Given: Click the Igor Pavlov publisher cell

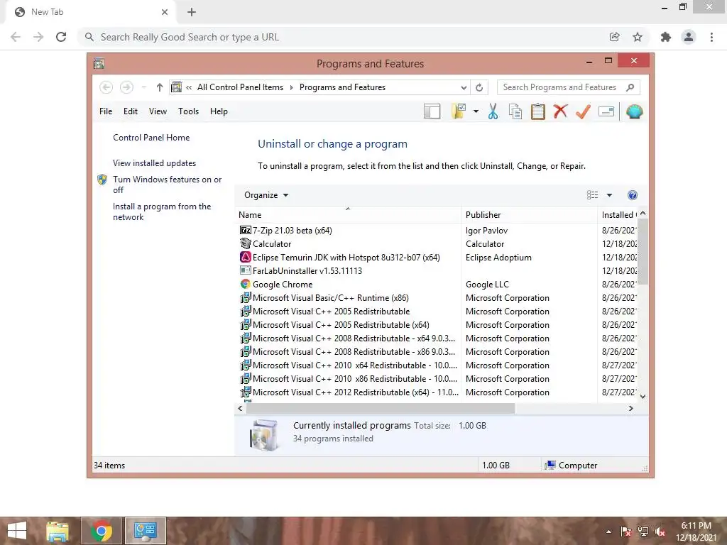Looking at the screenshot, I should (x=486, y=231).
